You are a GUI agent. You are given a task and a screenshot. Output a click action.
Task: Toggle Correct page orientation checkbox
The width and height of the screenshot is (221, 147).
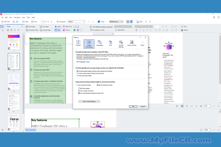point(79,91)
